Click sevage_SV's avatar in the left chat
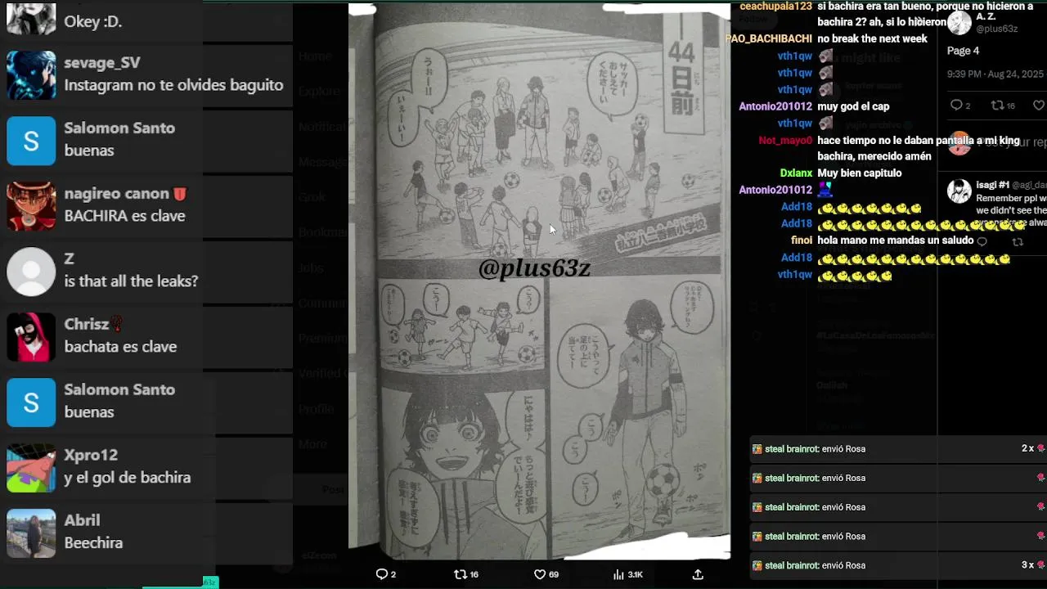This screenshot has width=1047, height=589. pos(31,74)
